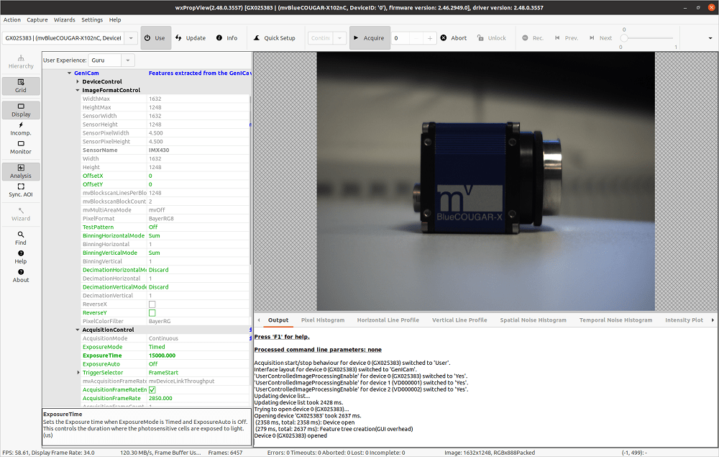Open the Capture menu
This screenshot has width=719, height=457.
coord(37,19)
